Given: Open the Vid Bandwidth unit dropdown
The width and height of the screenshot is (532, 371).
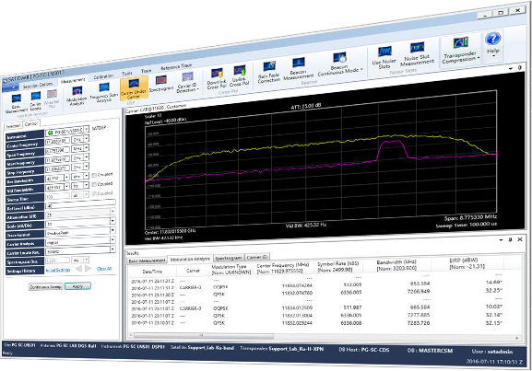Looking at the screenshot, I should 86,185.
